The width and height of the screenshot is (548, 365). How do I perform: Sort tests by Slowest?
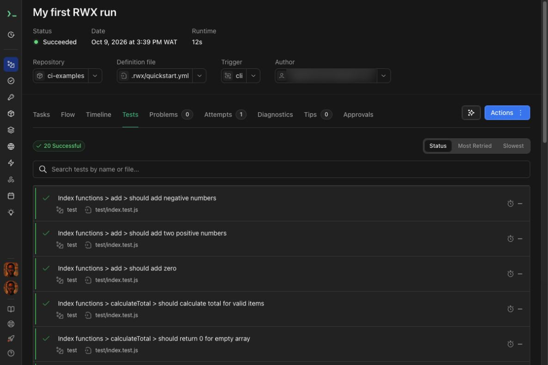(513, 146)
